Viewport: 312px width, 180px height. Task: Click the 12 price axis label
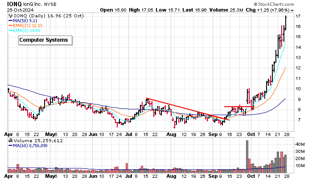(298, 68)
